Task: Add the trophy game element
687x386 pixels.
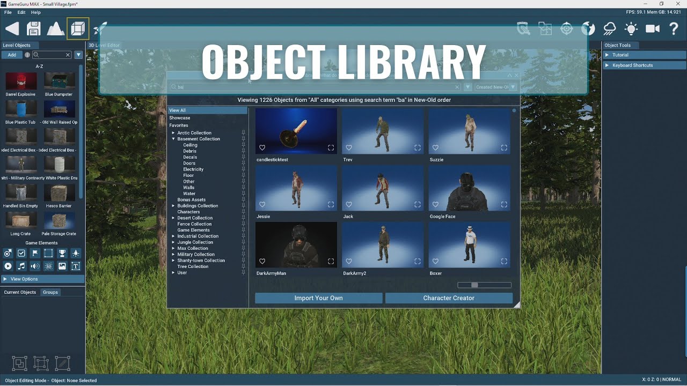Action: click(x=62, y=253)
